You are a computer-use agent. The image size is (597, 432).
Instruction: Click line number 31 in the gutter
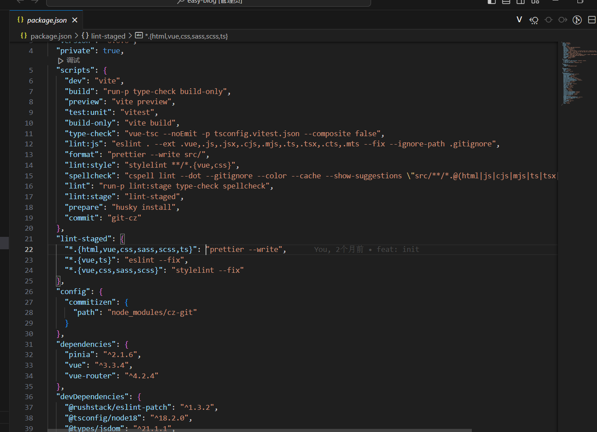(x=29, y=344)
